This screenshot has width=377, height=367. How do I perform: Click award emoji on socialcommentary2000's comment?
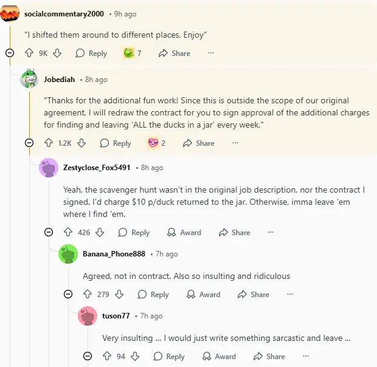pos(128,53)
